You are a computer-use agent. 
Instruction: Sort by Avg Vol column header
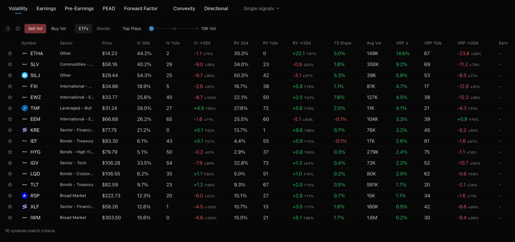coord(374,43)
